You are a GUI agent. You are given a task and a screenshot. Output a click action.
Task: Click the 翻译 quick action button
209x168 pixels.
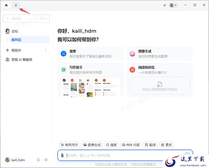point(150,145)
